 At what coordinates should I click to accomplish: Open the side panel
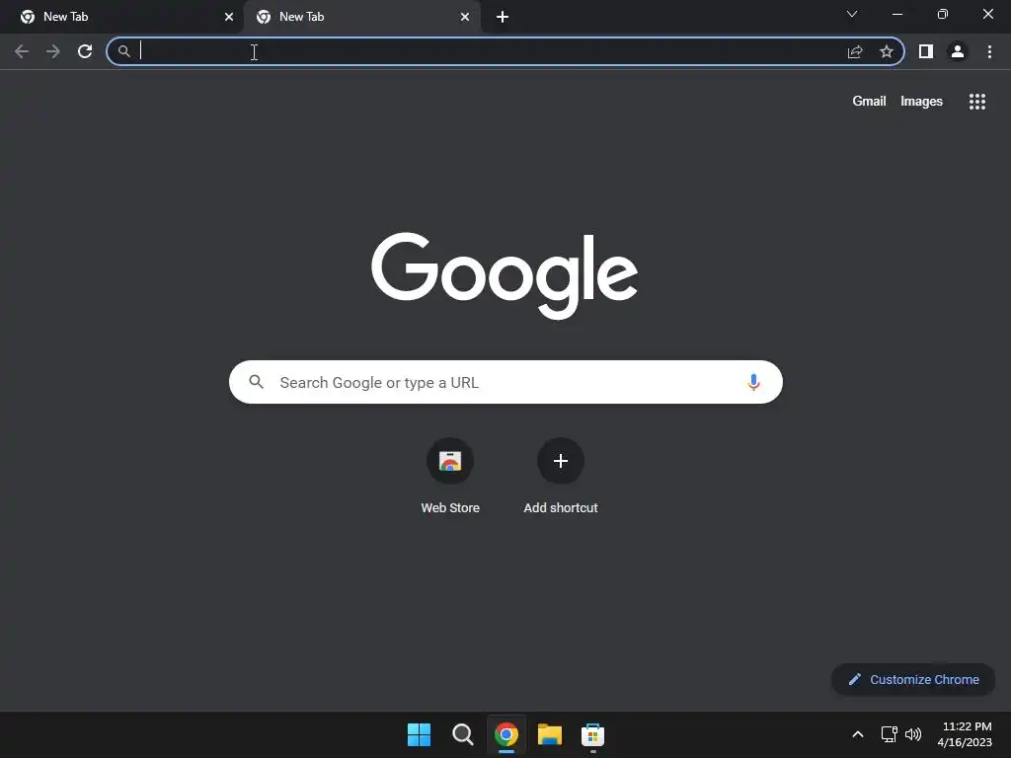926,51
